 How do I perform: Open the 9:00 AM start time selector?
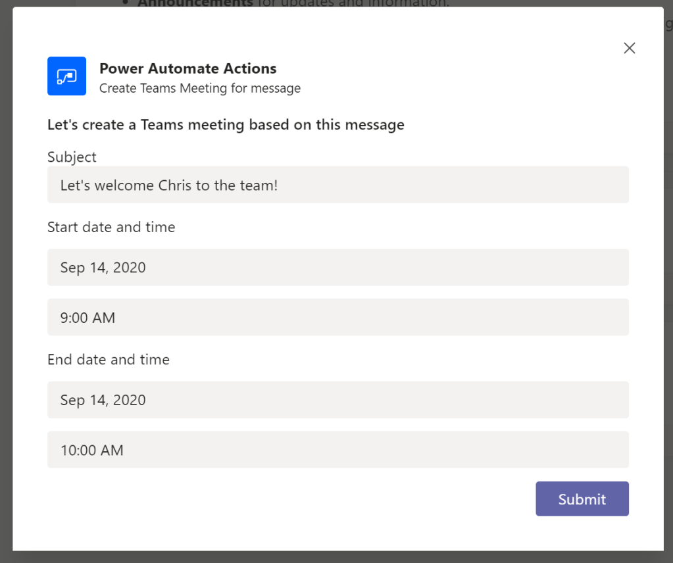337,318
